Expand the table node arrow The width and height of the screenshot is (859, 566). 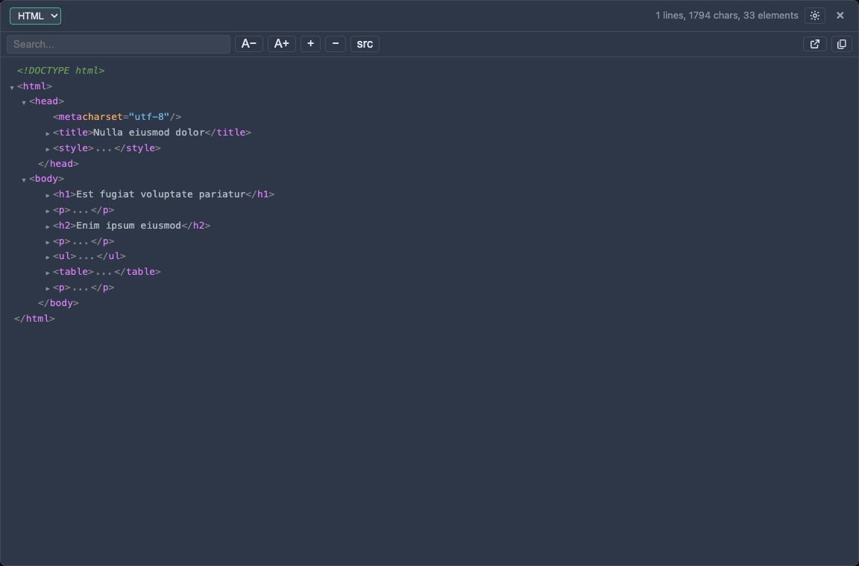(x=48, y=273)
